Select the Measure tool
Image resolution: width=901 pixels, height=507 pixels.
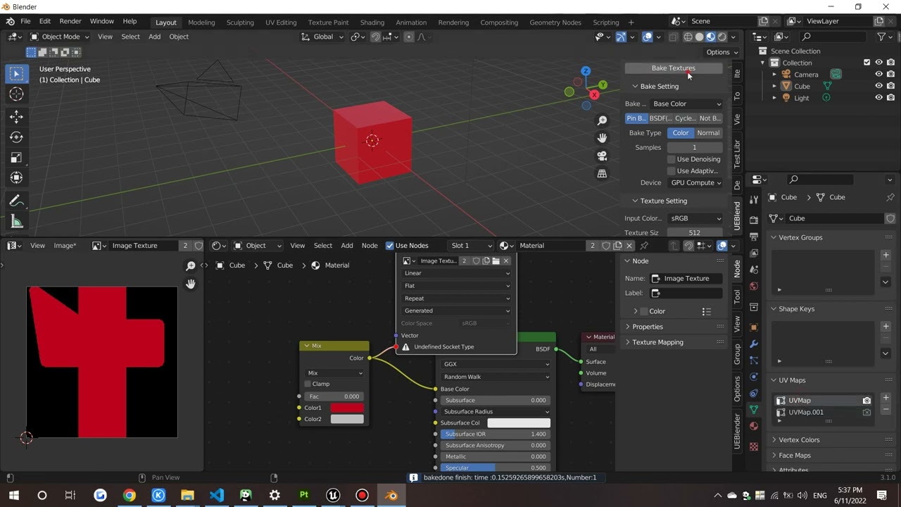click(x=17, y=223)
